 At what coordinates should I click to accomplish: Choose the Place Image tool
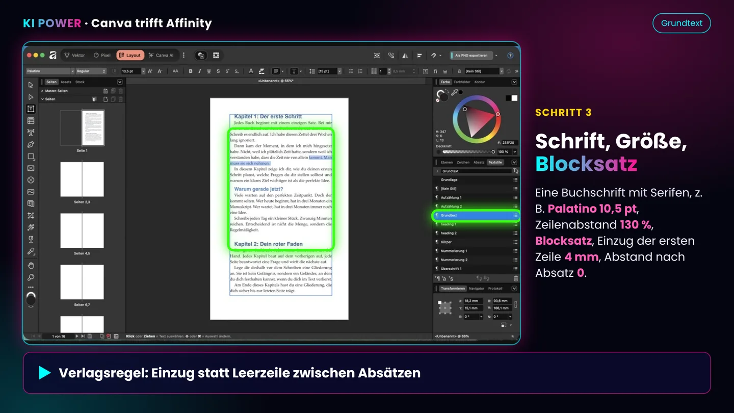[x=31, y=192]
